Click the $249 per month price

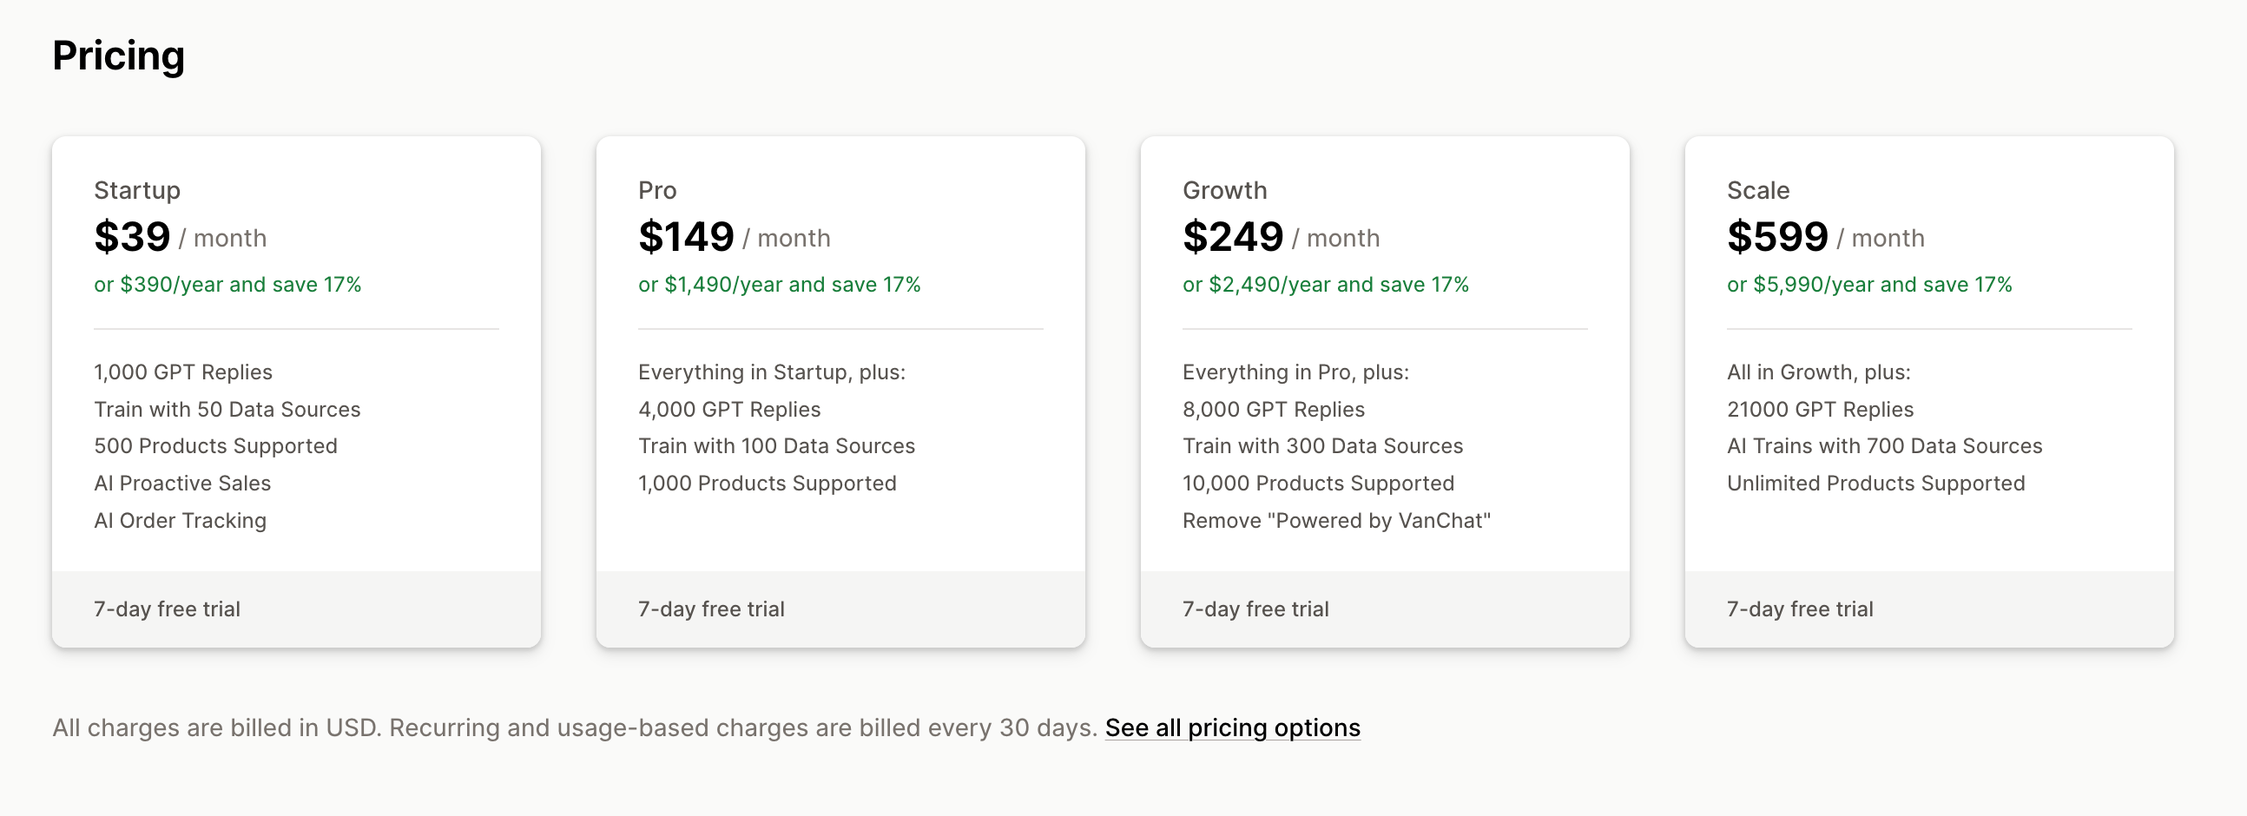(1233, 237)
